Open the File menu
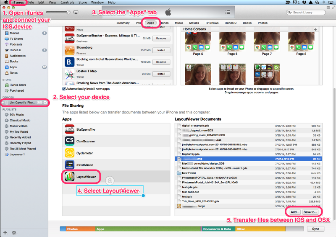The width and height of the screenshot is (336, 237). coord(31,3)
